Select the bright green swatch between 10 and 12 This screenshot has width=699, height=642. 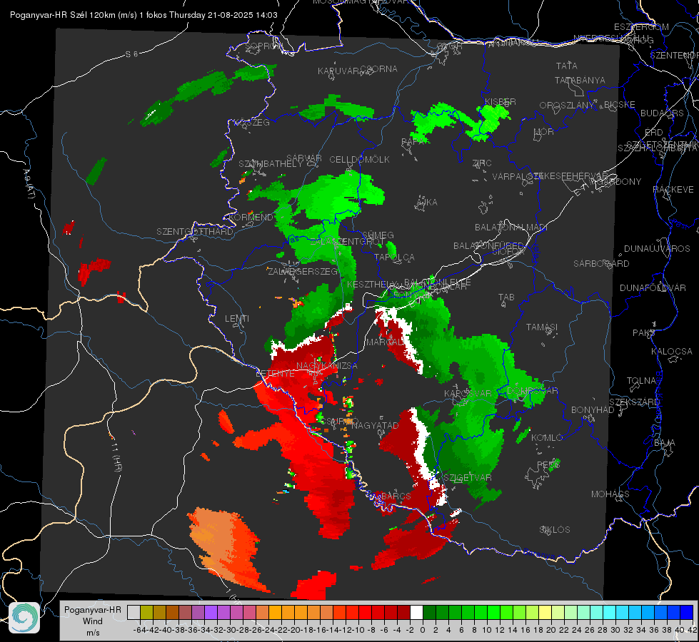point(493,612)
